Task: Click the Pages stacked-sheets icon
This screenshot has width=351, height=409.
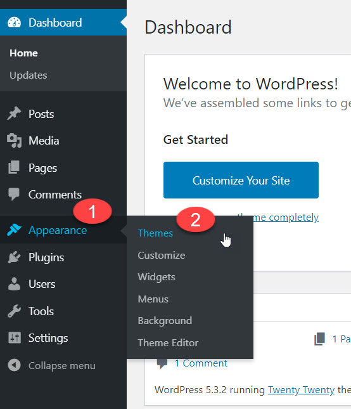Action: pyautogui.click(x=14, y=167)
